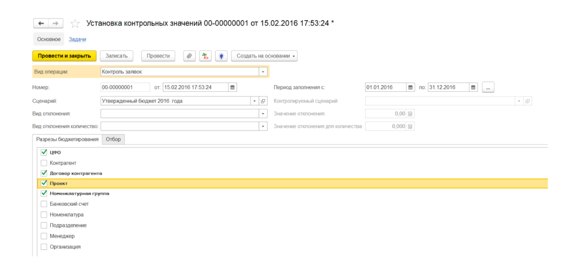The width and height of the screenshot is (578, 261).
Task: Click the Провести и закрыть button
Action: click(x=64, y=56)
